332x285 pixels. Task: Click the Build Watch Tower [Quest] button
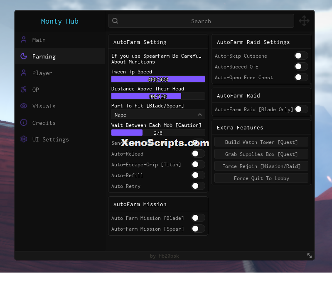tap(261, 142)
